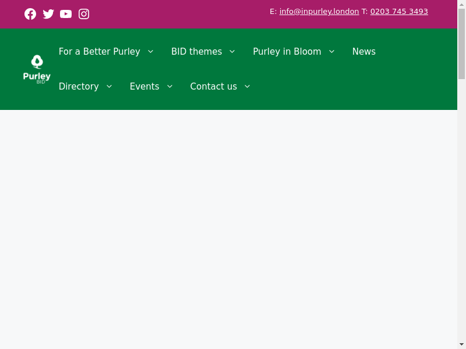The height and width of the screenshot is (349, 466).
Task: Call the 0203 745 3493 phone link
Action: point(399,12)
